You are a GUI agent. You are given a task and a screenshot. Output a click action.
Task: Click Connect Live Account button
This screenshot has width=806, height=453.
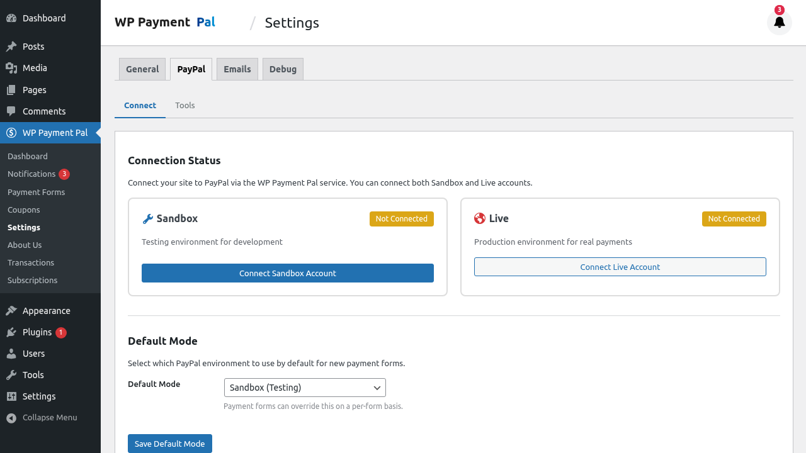point(620,266)
